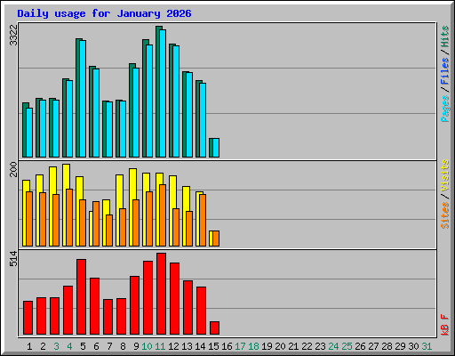Click green weekend day 10 label

pyautogui.click(x=147, y=346)
